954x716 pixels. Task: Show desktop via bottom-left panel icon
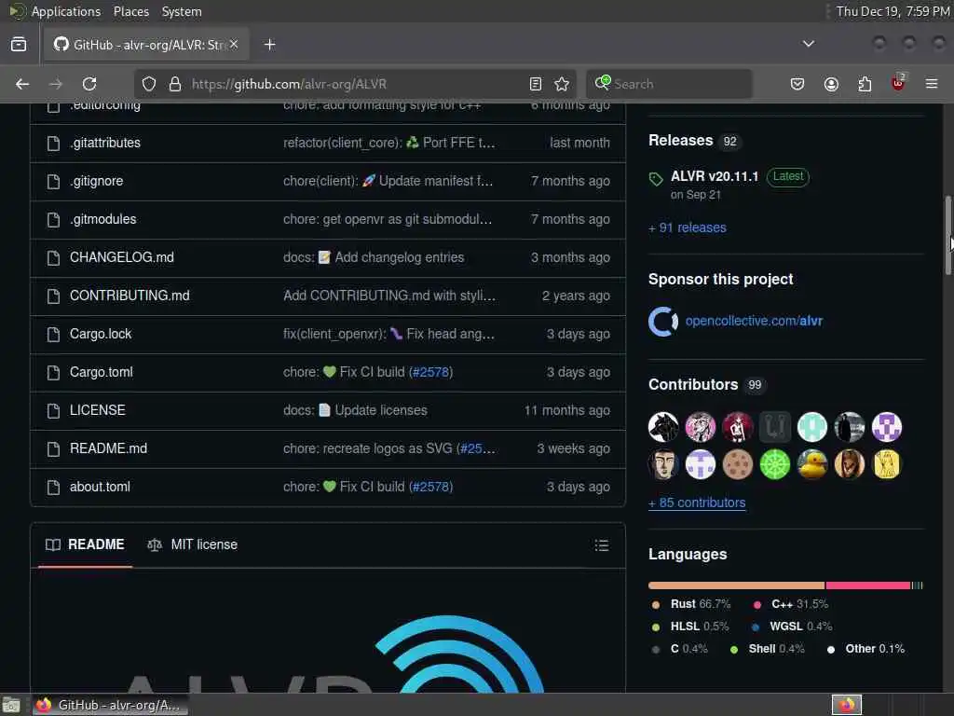(11, 706)
